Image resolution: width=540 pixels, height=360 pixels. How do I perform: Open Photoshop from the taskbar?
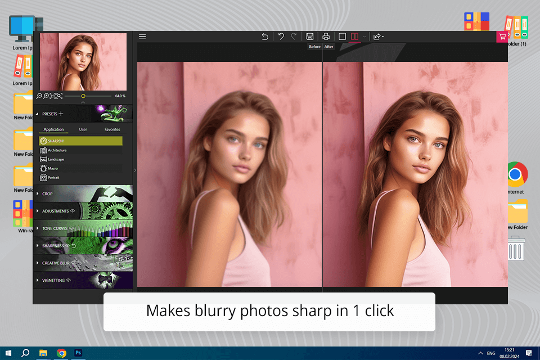pos(79,353)
